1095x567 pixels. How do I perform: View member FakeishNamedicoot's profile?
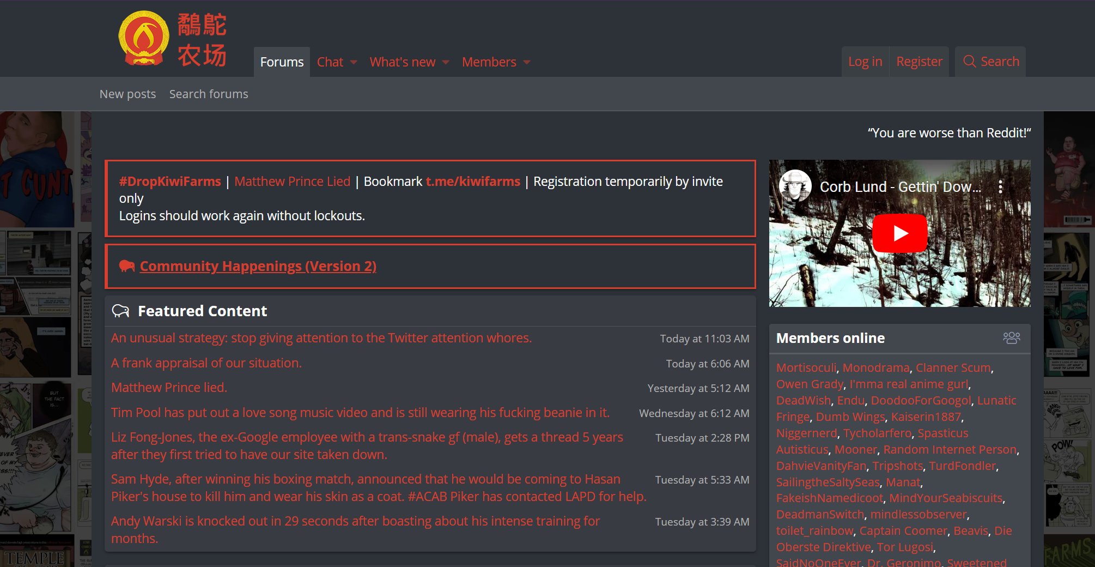coord(830,498)
